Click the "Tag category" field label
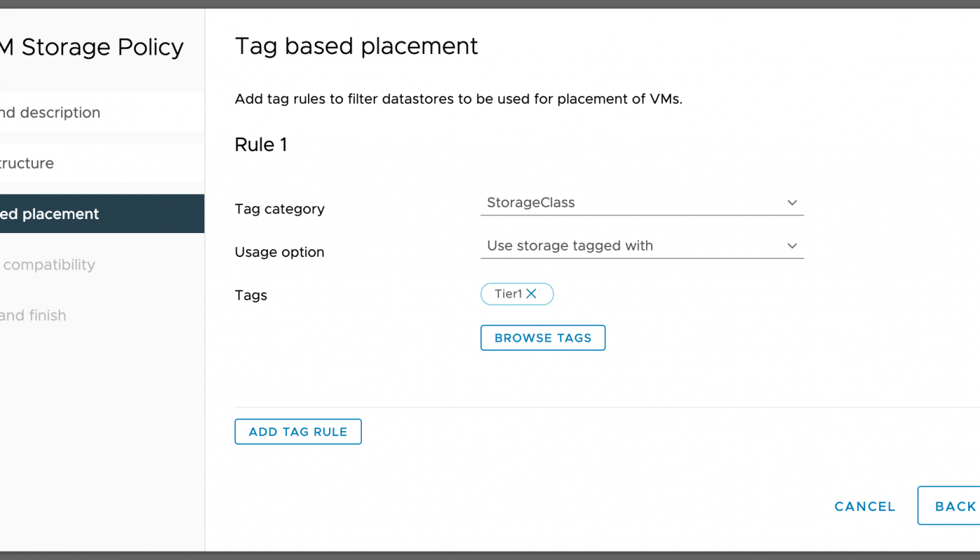The image size is (980, 560). click(279, 209)
